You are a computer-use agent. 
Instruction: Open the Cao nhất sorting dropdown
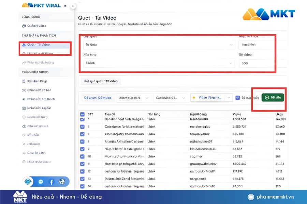click(170, 98)
